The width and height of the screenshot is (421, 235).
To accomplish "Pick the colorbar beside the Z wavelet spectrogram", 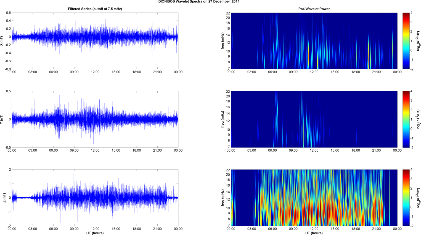I will click(x=406, y=198).
